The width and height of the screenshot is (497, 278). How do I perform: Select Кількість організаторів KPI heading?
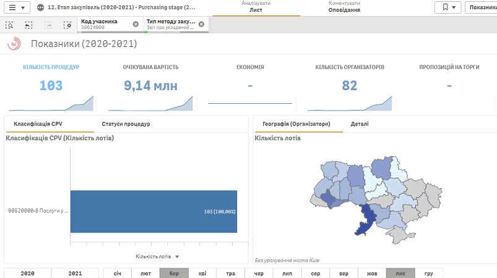click(350, 67)
